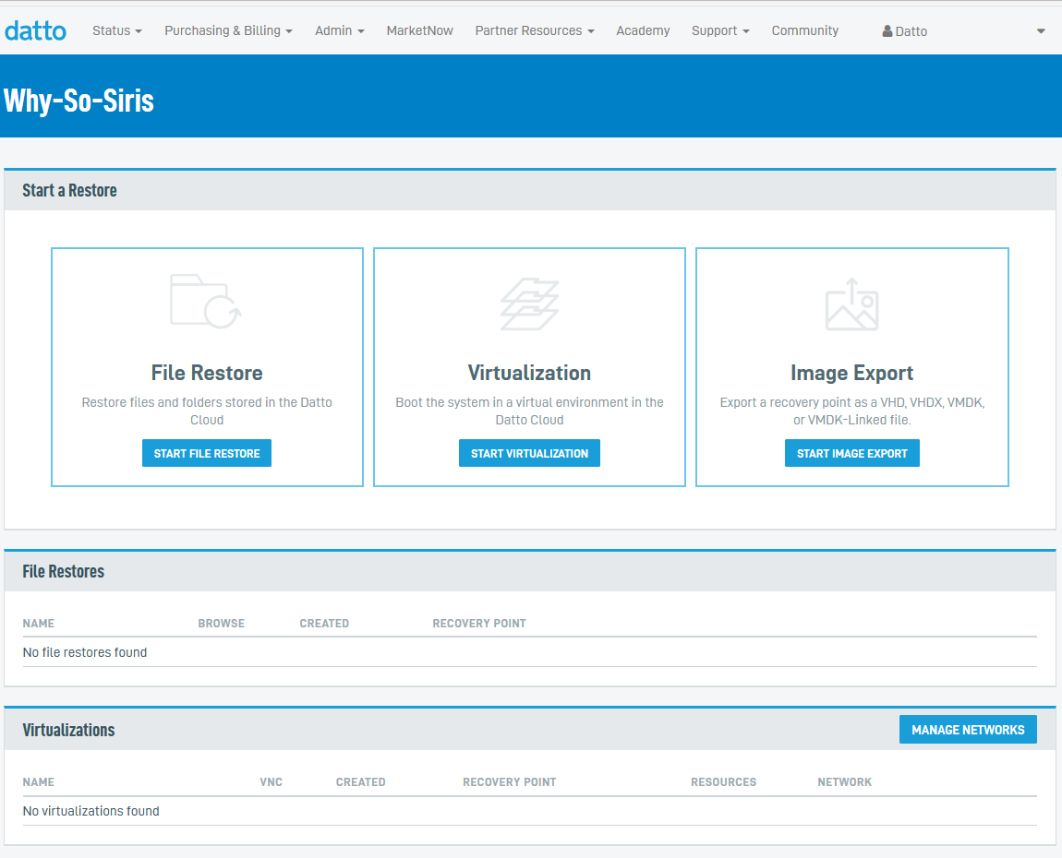1062x858 pixels.
Task: Expand the Status dropdown menu
Action: [116, 30]
